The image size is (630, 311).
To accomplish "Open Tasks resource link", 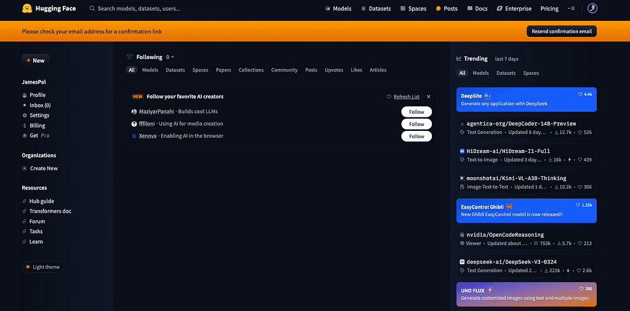I will [x=32, y=231].
